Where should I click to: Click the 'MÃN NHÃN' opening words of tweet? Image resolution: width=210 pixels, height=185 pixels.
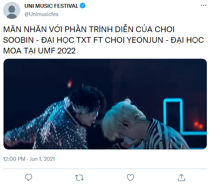[25, 29]
